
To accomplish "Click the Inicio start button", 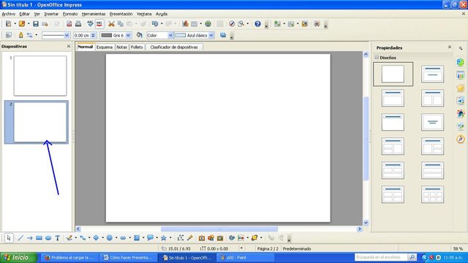I will (x=18, y=257).
